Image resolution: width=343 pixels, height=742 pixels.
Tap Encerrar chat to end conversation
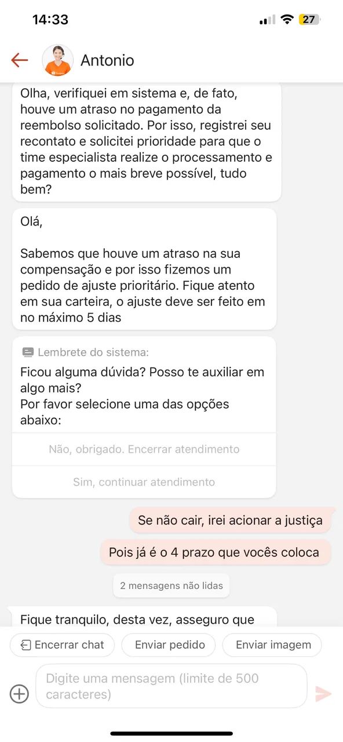click(62, 645)
